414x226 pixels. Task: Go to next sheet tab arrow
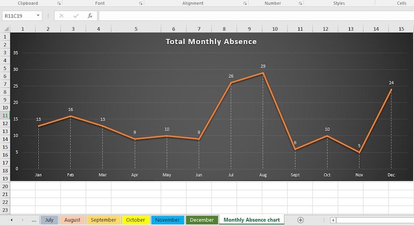(23, 220)
